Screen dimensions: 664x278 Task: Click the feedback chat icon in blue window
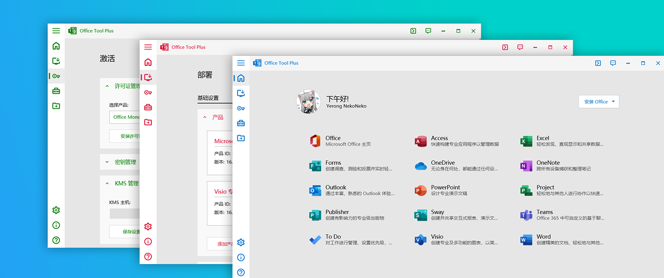tap(613, 63)
